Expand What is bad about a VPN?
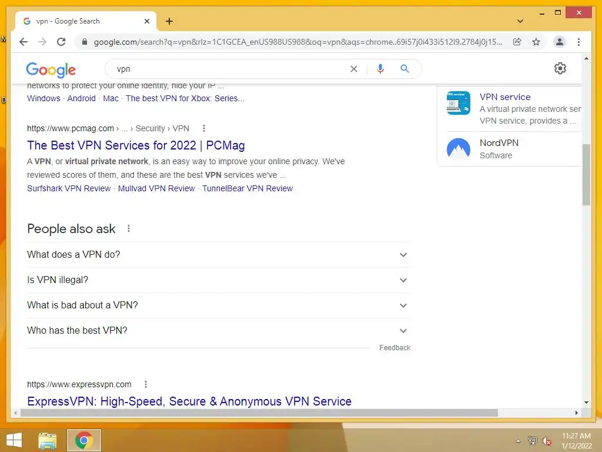This screenshot has width=602, height=452. (218, 305)
